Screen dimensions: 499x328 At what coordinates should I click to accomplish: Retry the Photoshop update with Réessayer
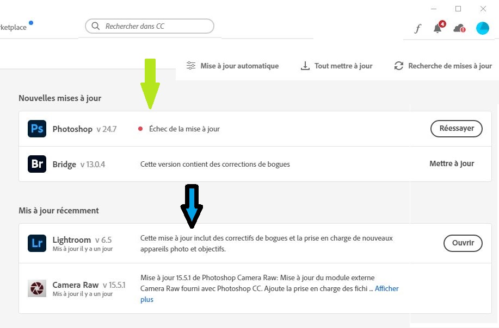pyautogui.click(x=457, y=129)
